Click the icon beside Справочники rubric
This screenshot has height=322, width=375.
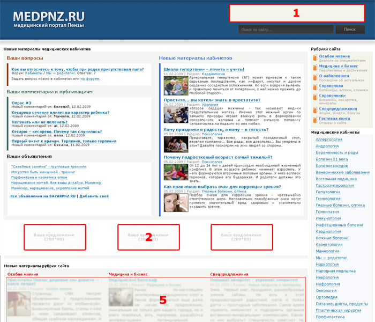[x=315, y=97]
